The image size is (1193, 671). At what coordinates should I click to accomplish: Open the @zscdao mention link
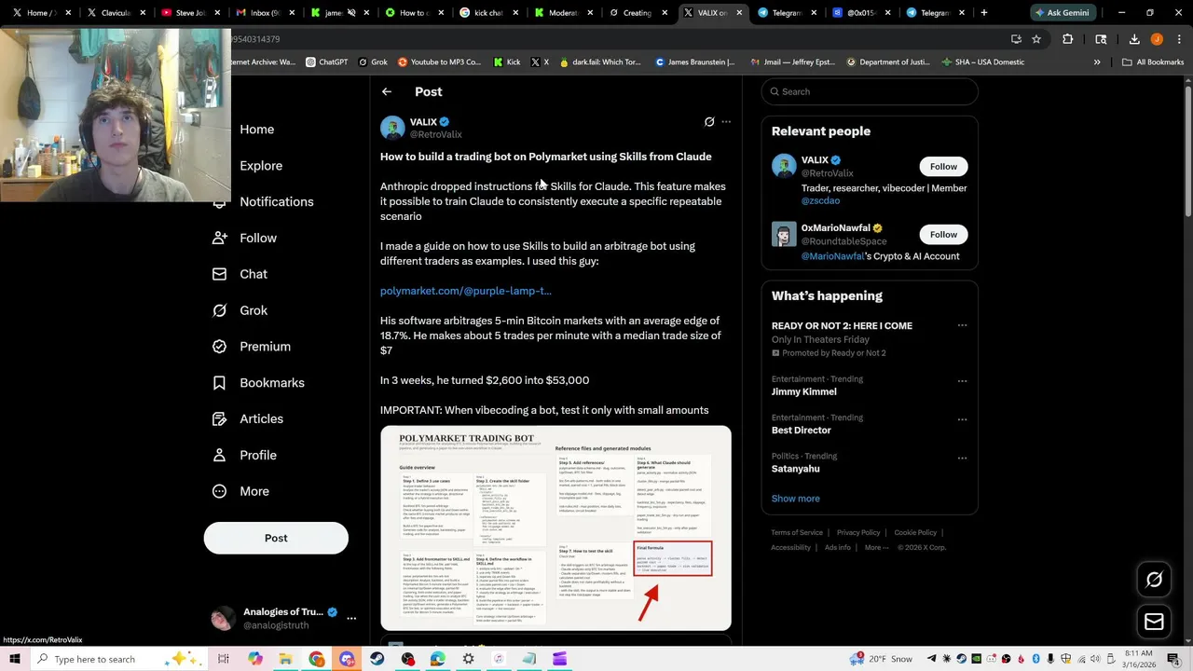coord(820,200)
